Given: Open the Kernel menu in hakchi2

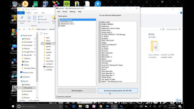Looking at the screenshot, I should pos(65,12).
